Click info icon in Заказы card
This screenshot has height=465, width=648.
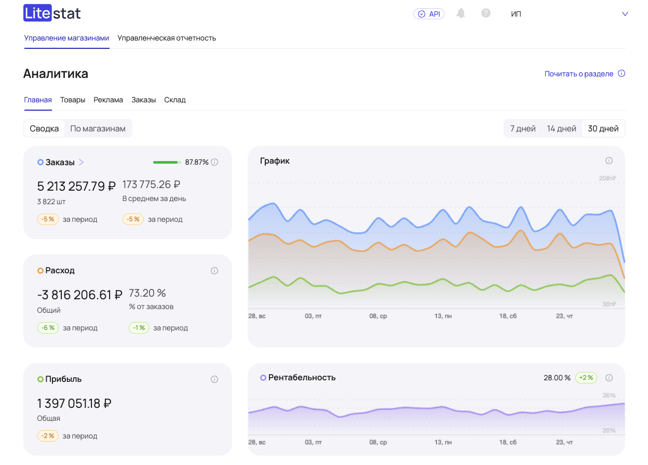coord(214,162)
